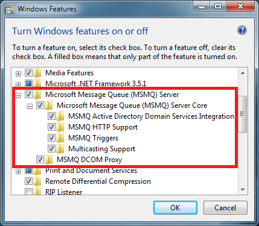Viewport: 259px width, 226px height.
Task: Collapse the Microsoft Message Queue (MSMQ) Server node
Action: pyautogui.click(x=18, y=95)
